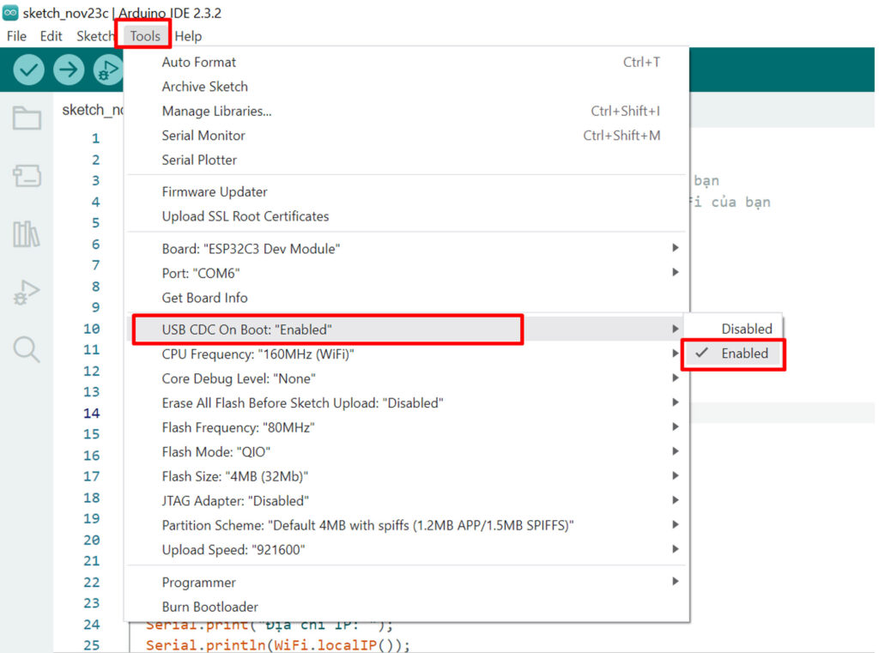Click Manage Libraries entry

tap(216, 111)
